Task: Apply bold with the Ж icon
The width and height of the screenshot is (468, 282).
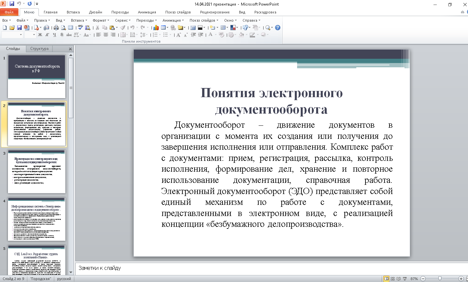Action: 40,35
